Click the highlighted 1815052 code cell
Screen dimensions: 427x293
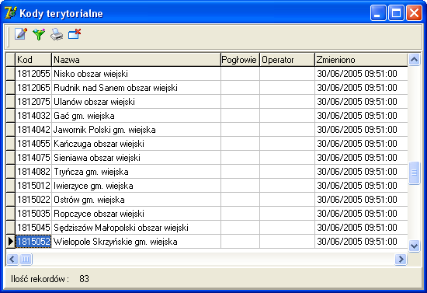pos(33,242)
